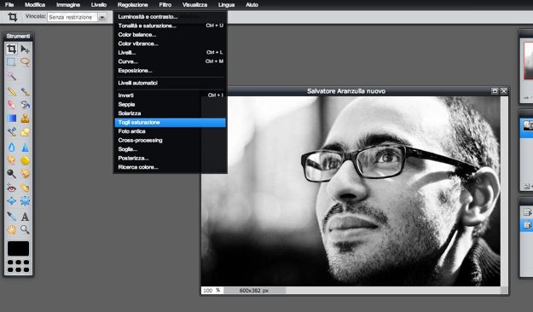Click the color presets dot grid
The image size is (533, 312).
point(19,266)
